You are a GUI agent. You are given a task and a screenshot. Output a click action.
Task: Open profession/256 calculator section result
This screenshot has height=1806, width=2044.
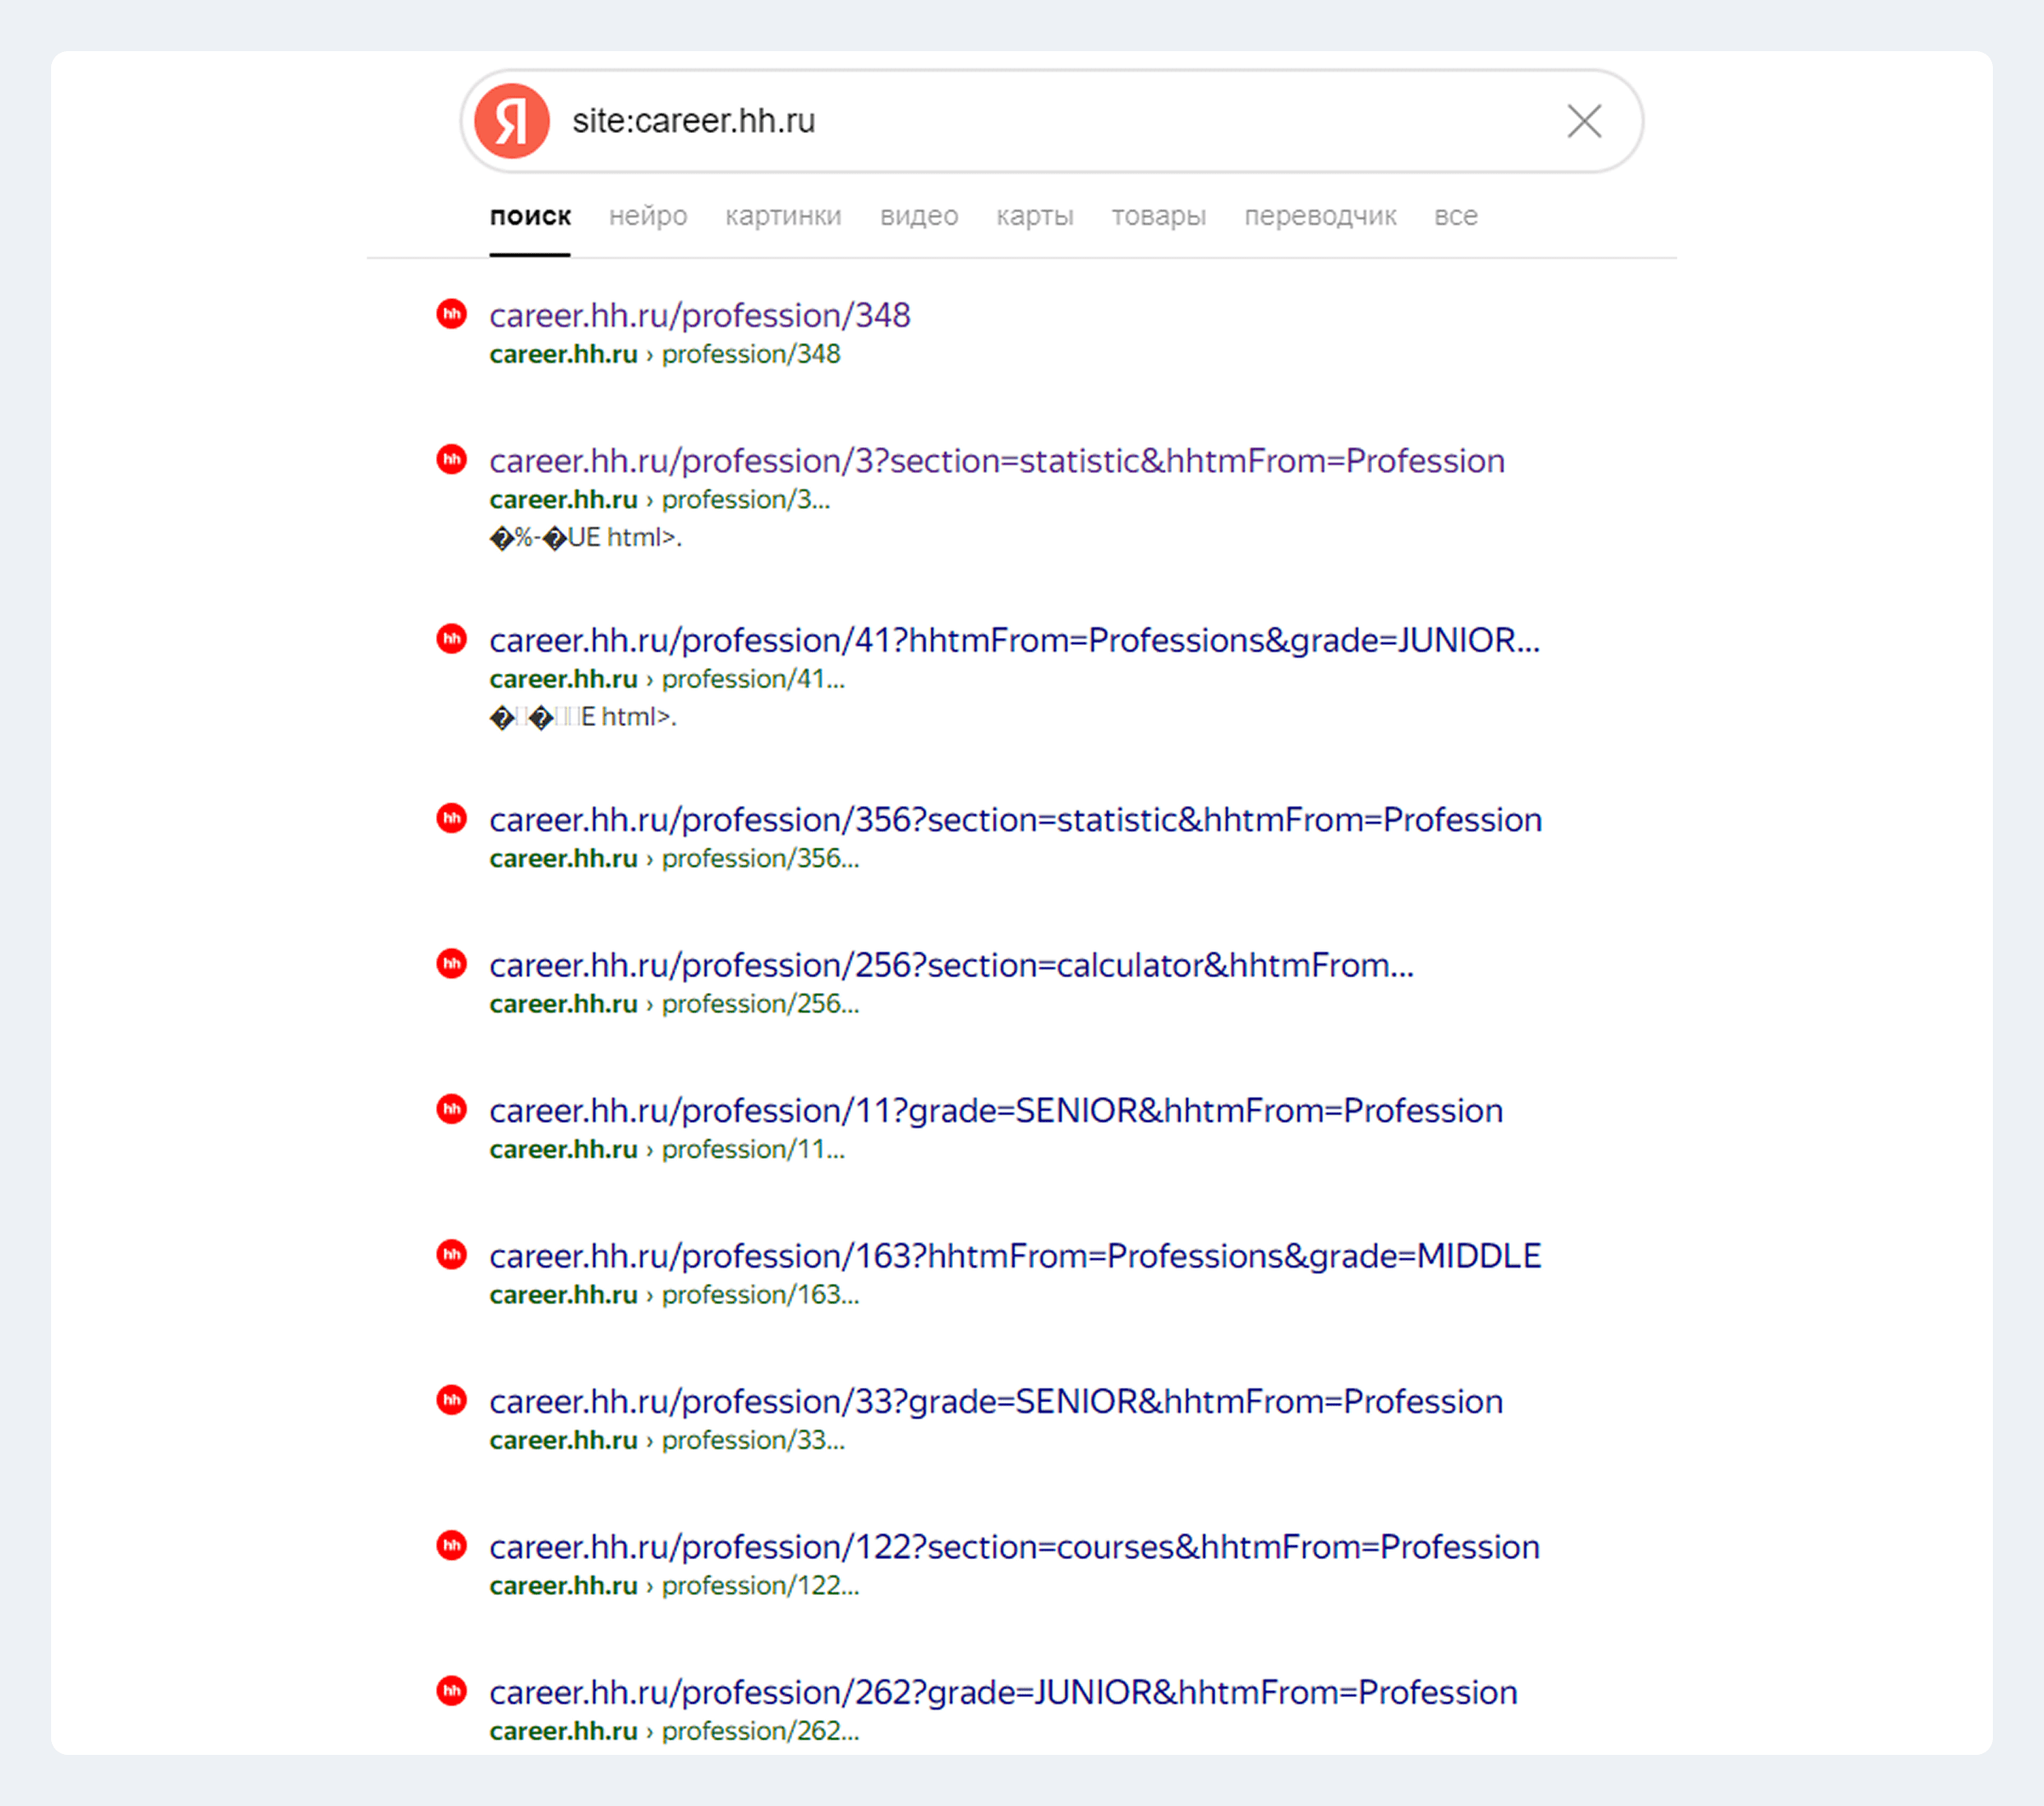950,965
